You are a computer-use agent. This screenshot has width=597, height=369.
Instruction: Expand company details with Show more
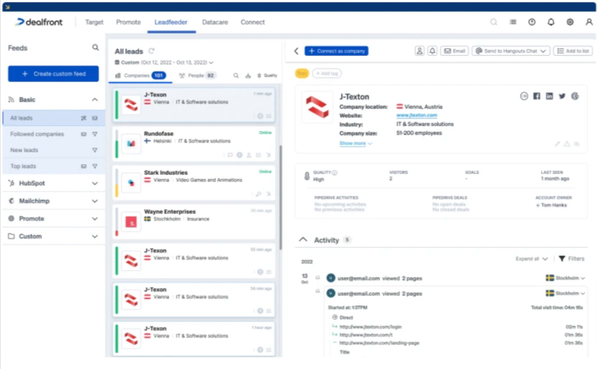coord(356,143)
